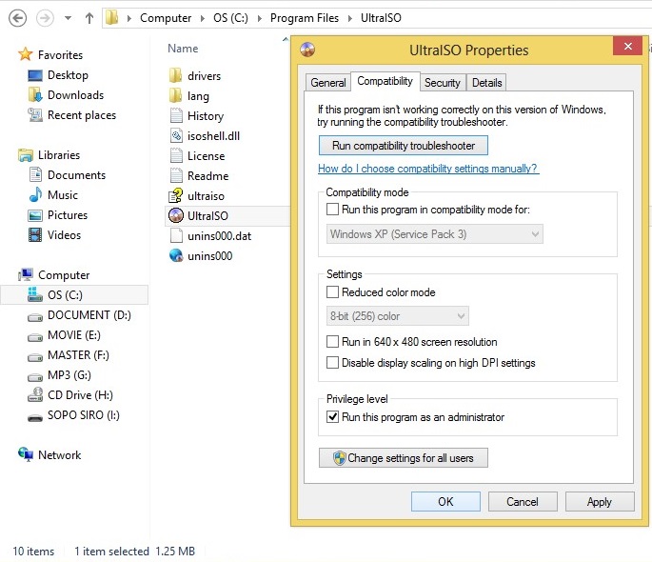The image size is (652, 562).
Task: Expand the chevron after Program Files in address bar
Action: (350, 18)
